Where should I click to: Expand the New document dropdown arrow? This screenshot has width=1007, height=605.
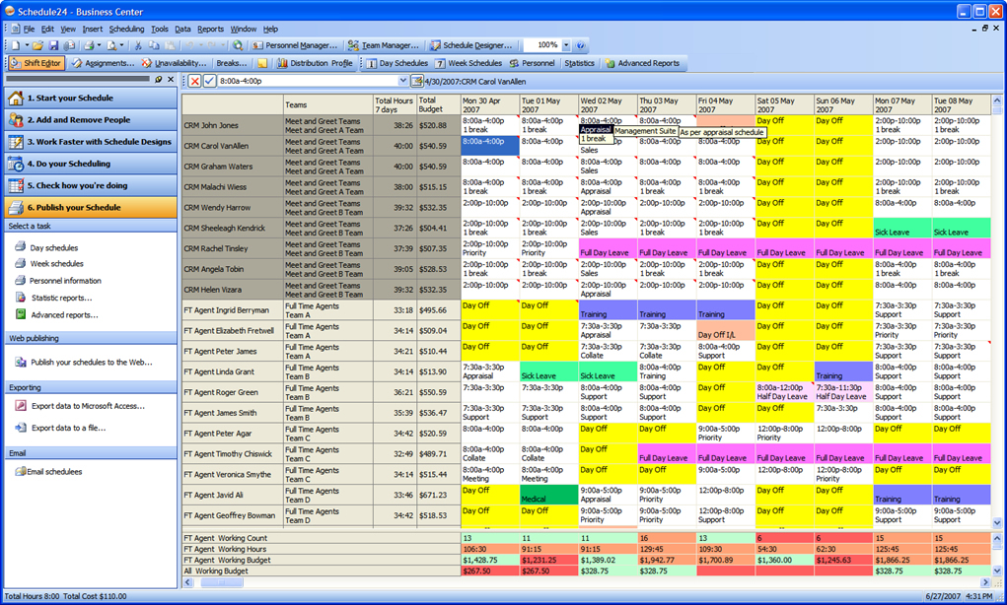(x=27, y=45)
